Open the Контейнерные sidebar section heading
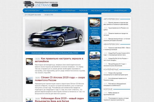 click(x=111, y=70)
